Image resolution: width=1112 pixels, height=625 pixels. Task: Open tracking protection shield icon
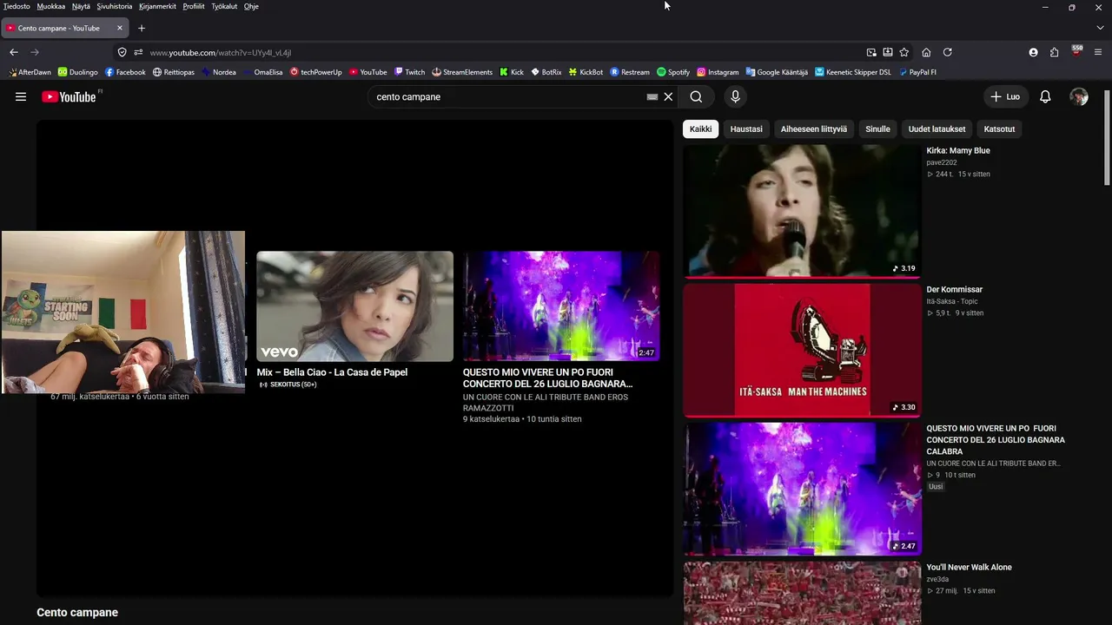pos(122,52)
